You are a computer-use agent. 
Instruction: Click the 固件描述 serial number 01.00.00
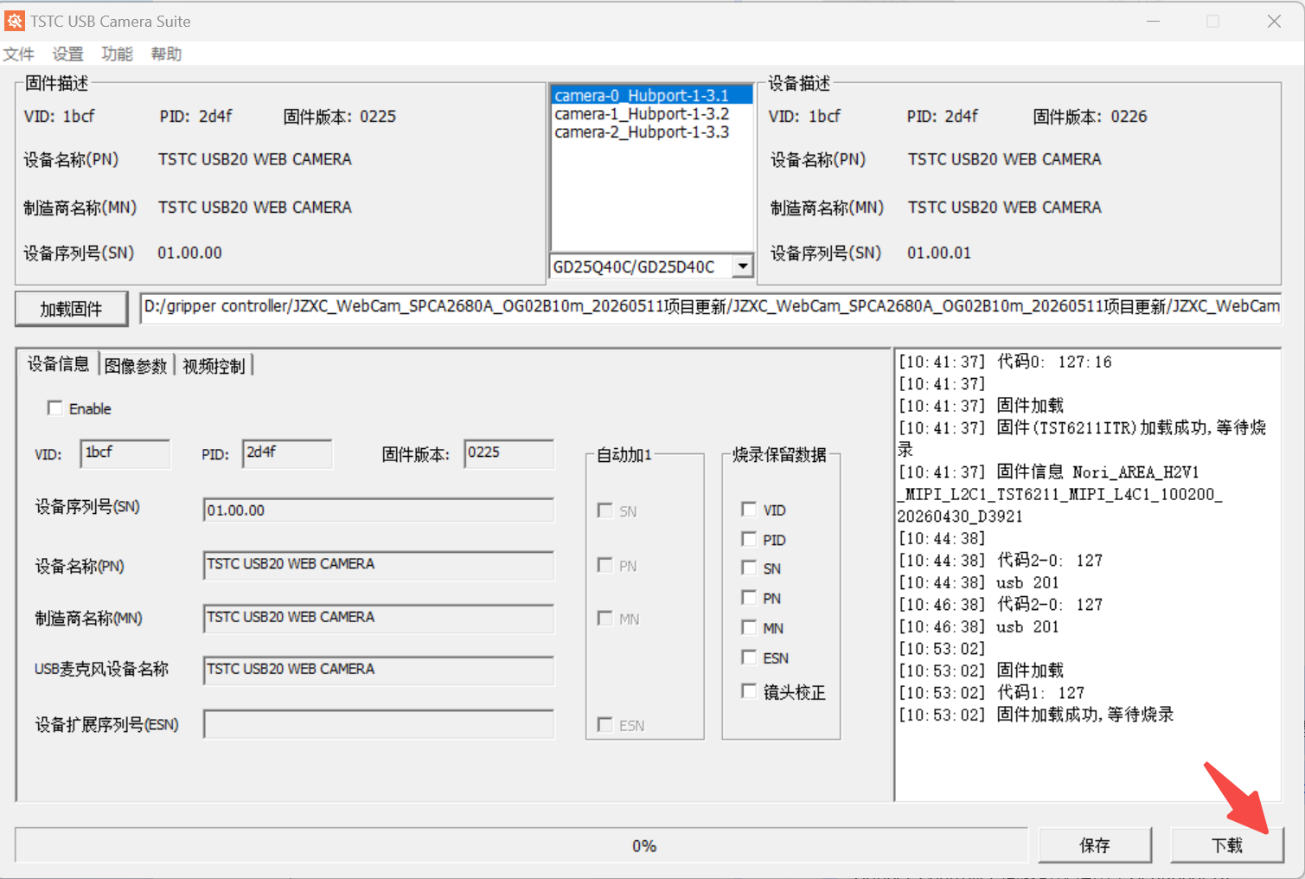[x=189, y=253]
